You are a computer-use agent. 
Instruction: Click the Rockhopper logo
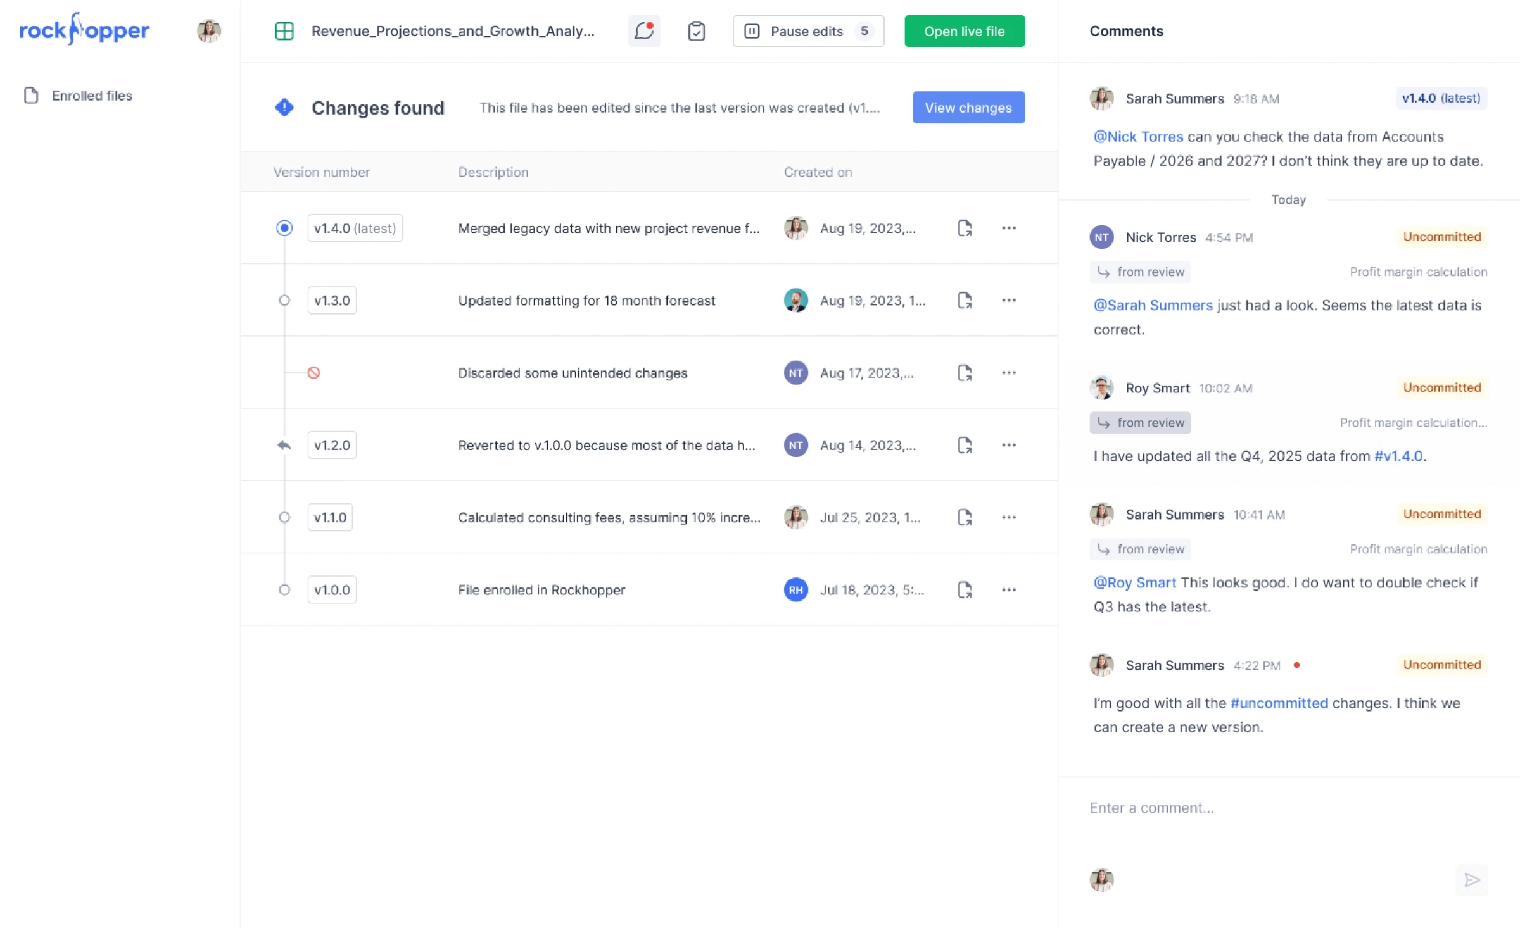pyautogui.click(x=84, y=30)
